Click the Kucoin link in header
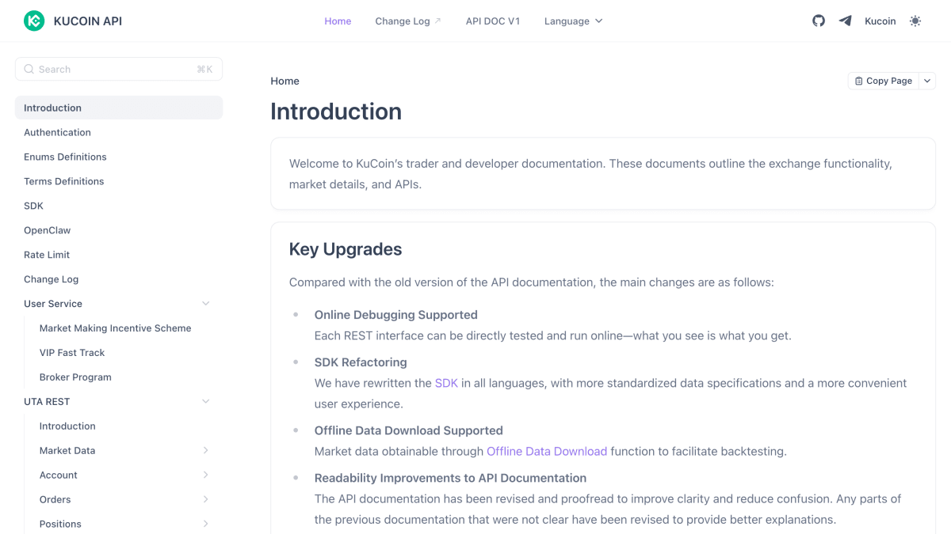 (880, 21)
